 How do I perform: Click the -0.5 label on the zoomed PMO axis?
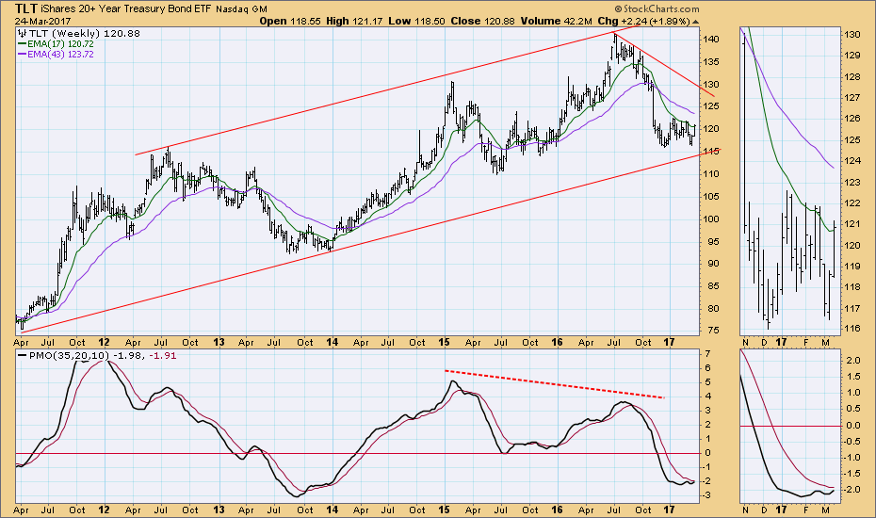click(x=852, y=442)
